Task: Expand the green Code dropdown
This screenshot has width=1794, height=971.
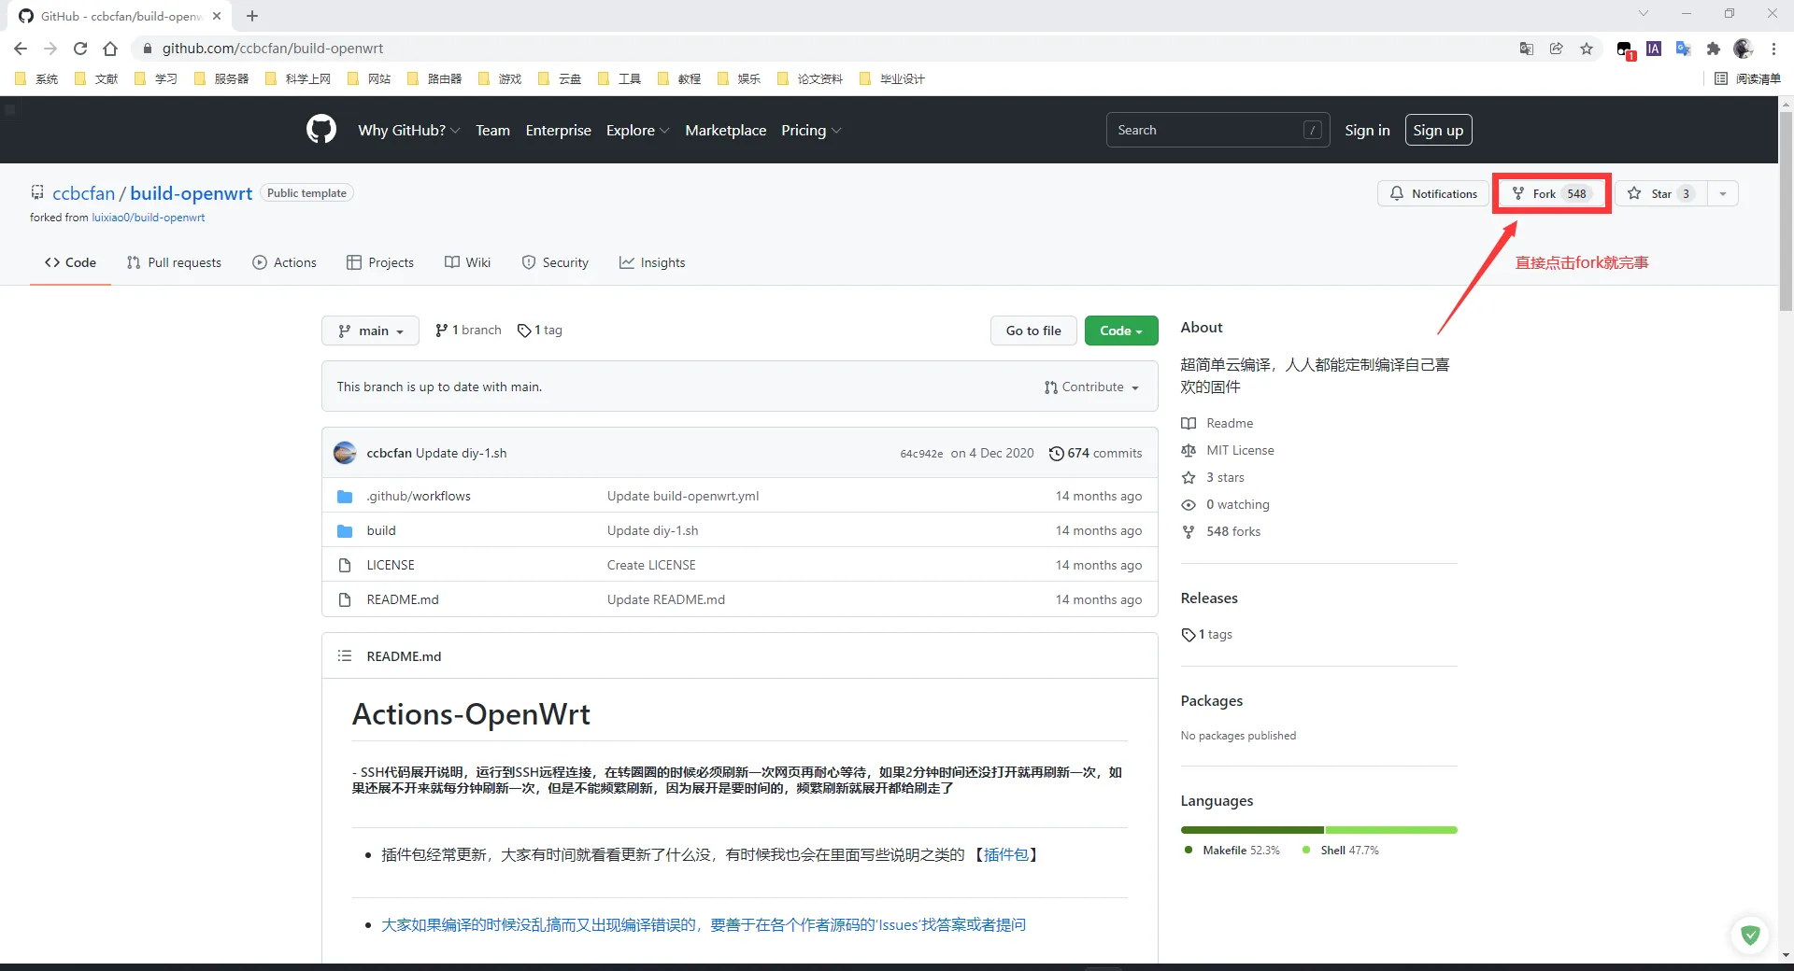Action: click(1120, 331)
